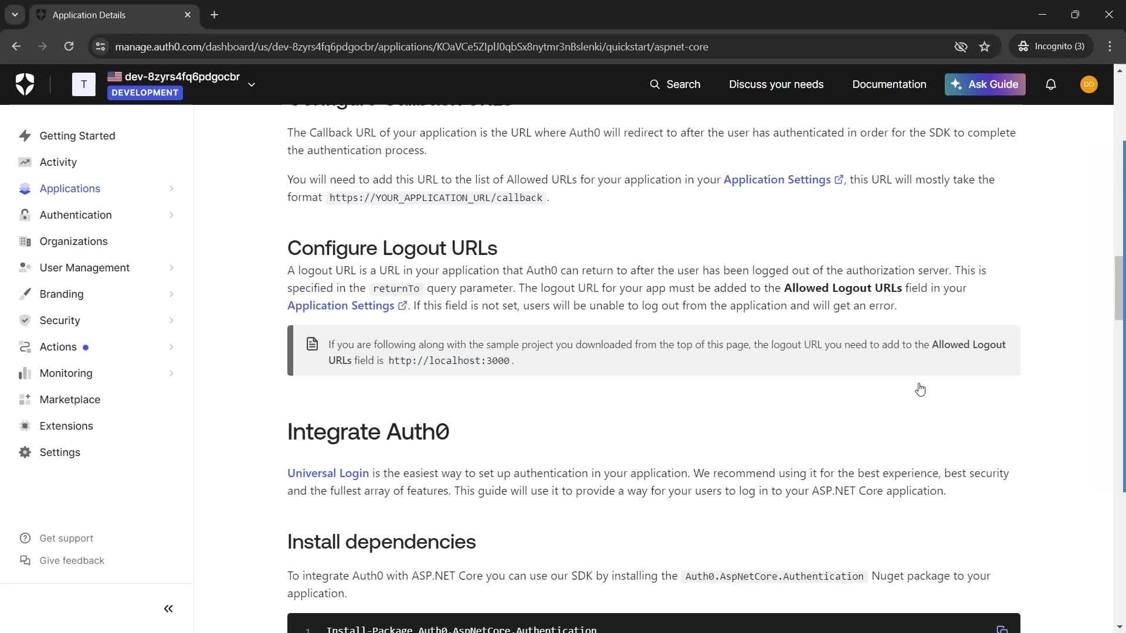Expand the Authentication submenu chevron
The image size is (1126, 633).
171,215
